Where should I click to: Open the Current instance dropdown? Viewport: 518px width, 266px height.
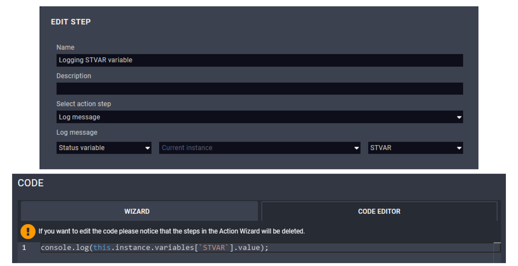259,148
